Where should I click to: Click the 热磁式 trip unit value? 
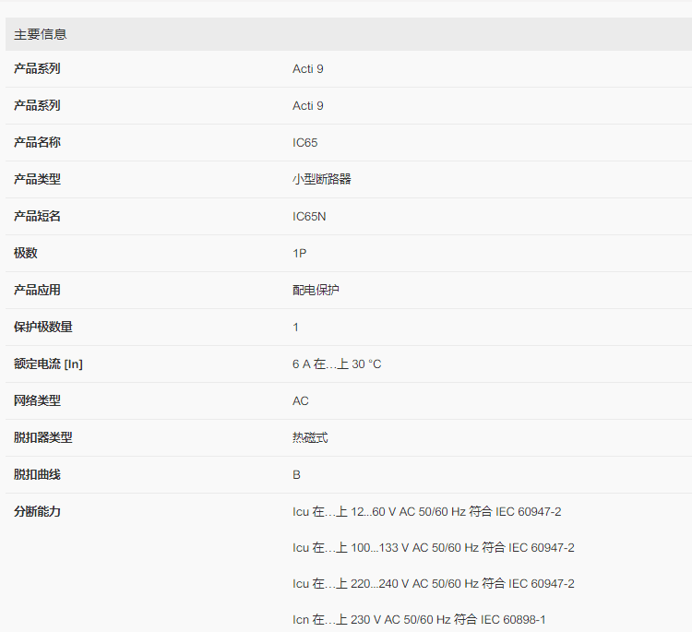coord(310,438)
